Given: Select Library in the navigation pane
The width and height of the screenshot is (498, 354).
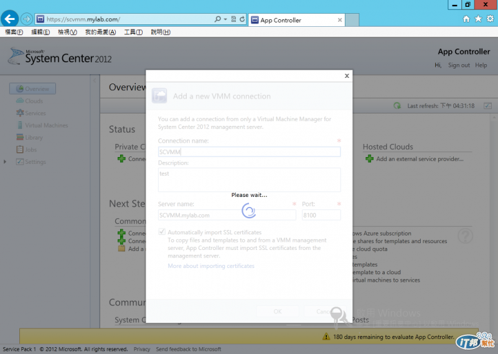Looking at the screenshot, I should pyautogui.click(x=29, y=137).
